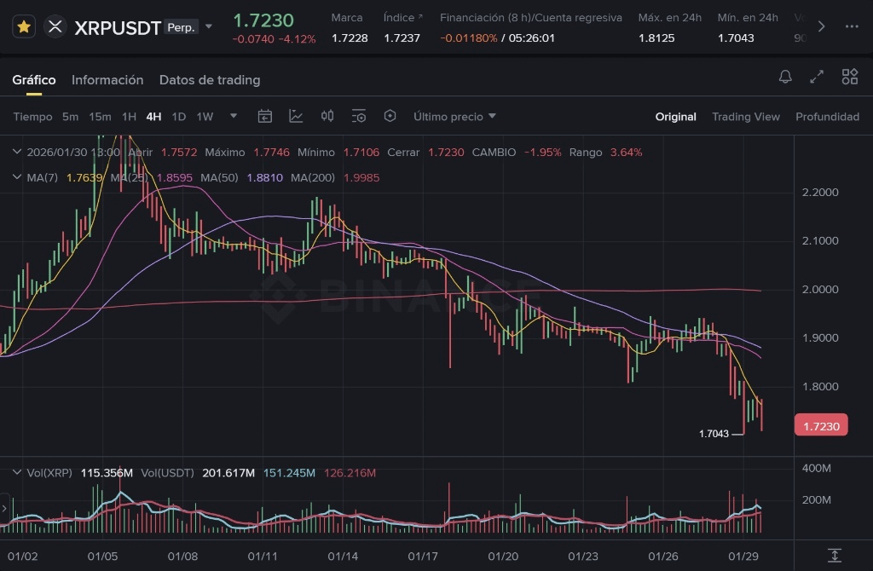Open the calendar date jump icon

coord(265,116)
